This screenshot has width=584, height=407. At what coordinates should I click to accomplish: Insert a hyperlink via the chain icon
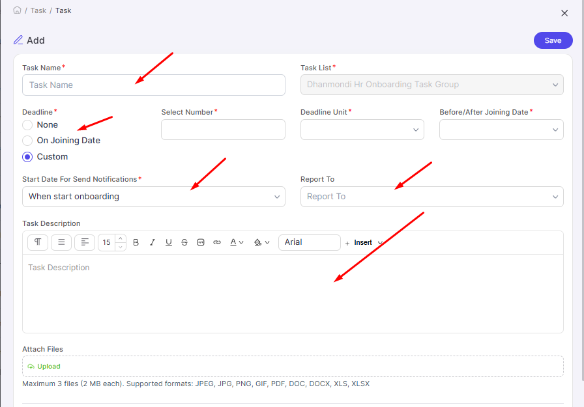[x=217, y=242]
